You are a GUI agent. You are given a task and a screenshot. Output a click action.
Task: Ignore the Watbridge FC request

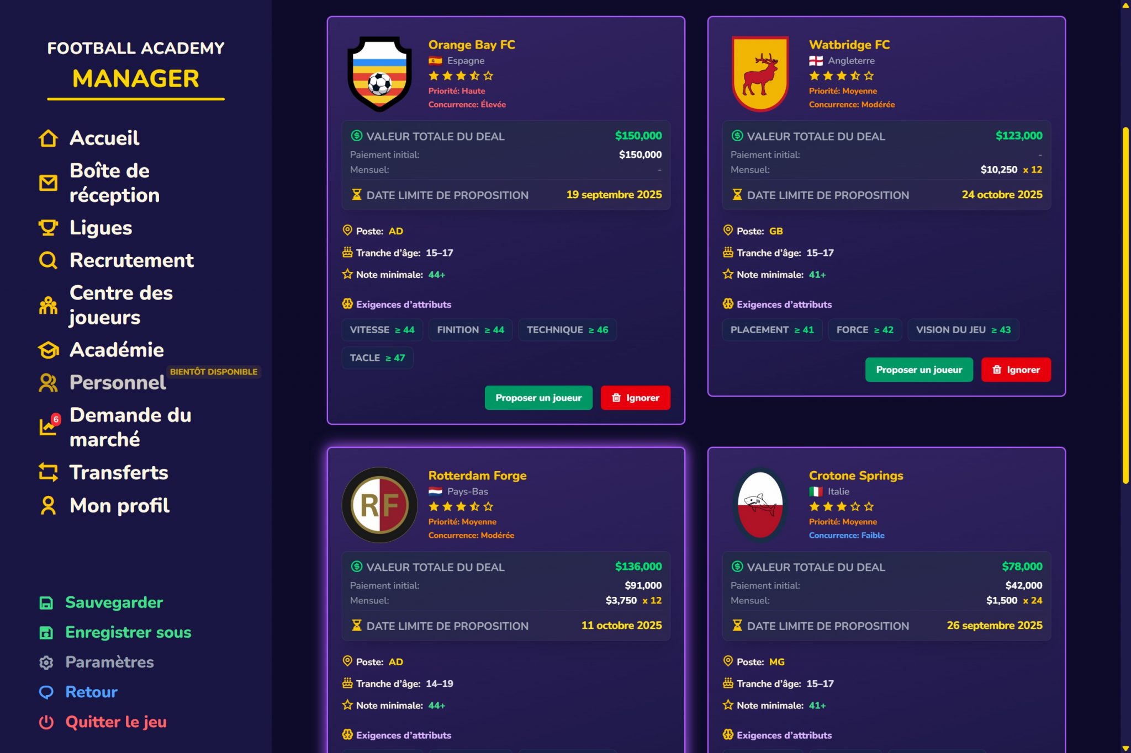[1016, 370]
